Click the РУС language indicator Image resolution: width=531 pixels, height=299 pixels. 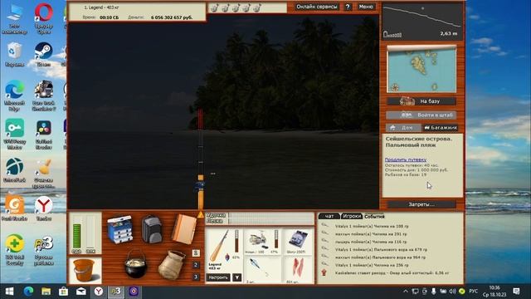point(473,292)
